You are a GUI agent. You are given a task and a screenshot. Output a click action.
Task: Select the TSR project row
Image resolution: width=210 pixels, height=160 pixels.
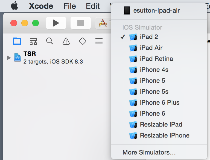(57, 58)
